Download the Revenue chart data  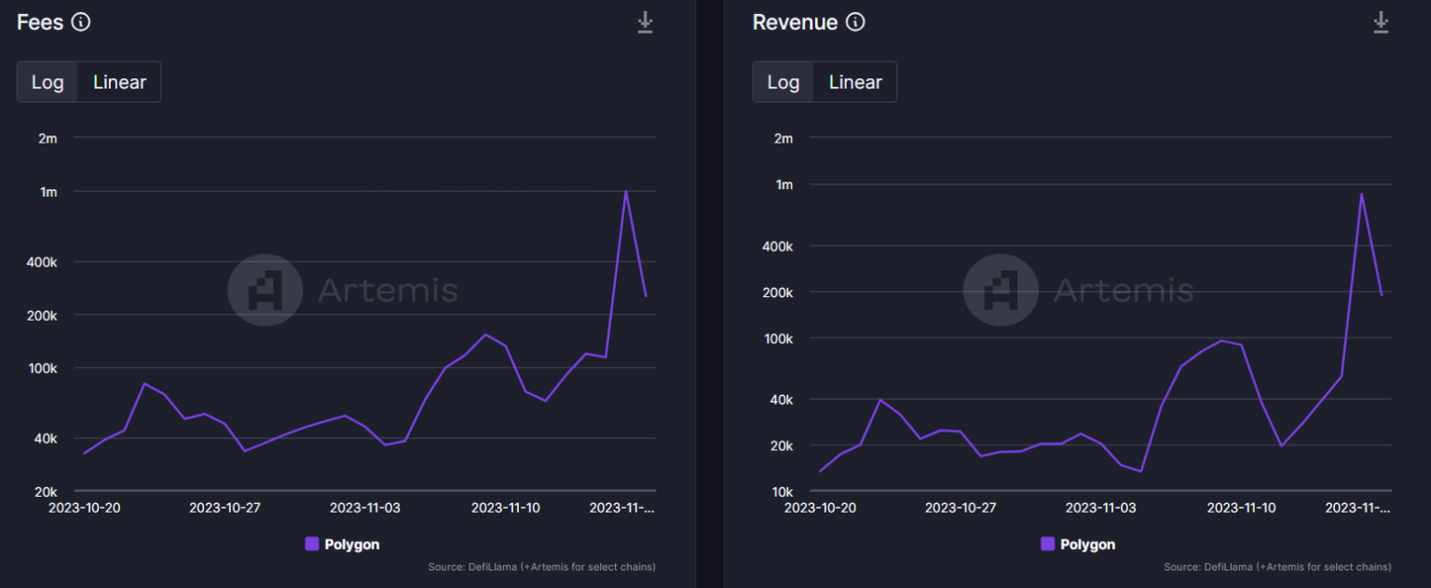tap(1381, 22)
